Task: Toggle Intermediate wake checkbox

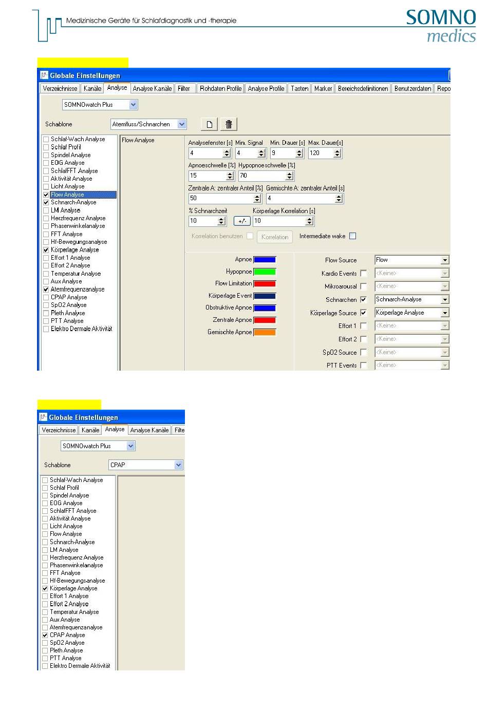Action: (352, 236)
